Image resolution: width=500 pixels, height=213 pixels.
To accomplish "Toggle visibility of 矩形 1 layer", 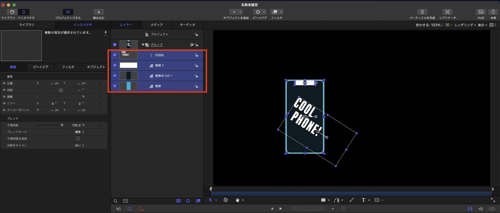I will (115, 65).
